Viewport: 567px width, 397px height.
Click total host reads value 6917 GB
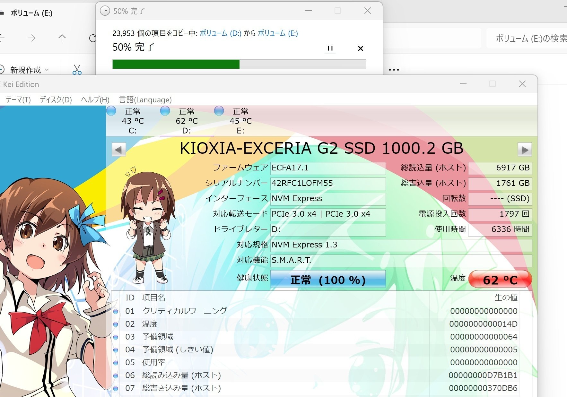coord(500,168)
